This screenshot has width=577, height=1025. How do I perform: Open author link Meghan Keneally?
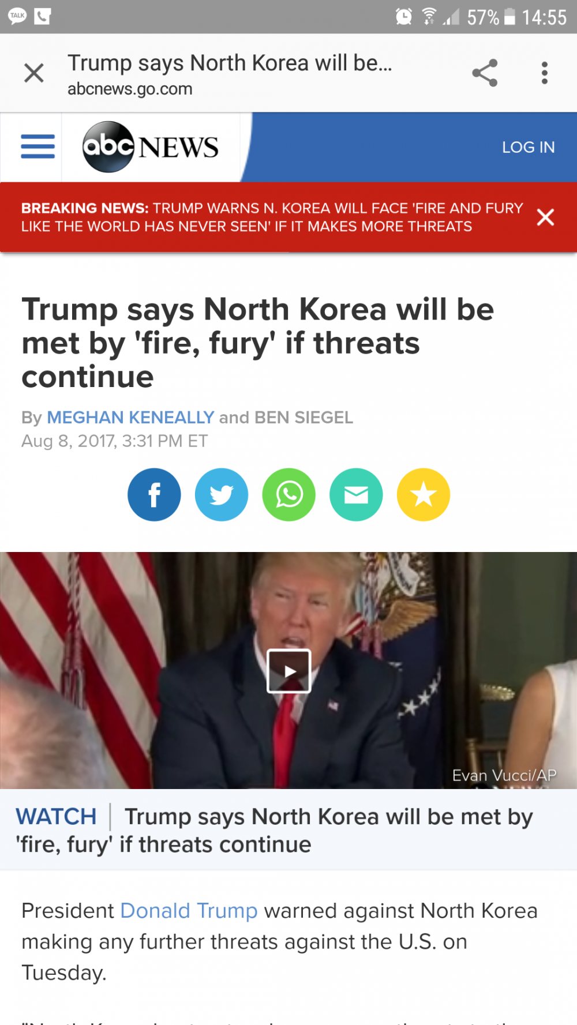coord(130,417)
